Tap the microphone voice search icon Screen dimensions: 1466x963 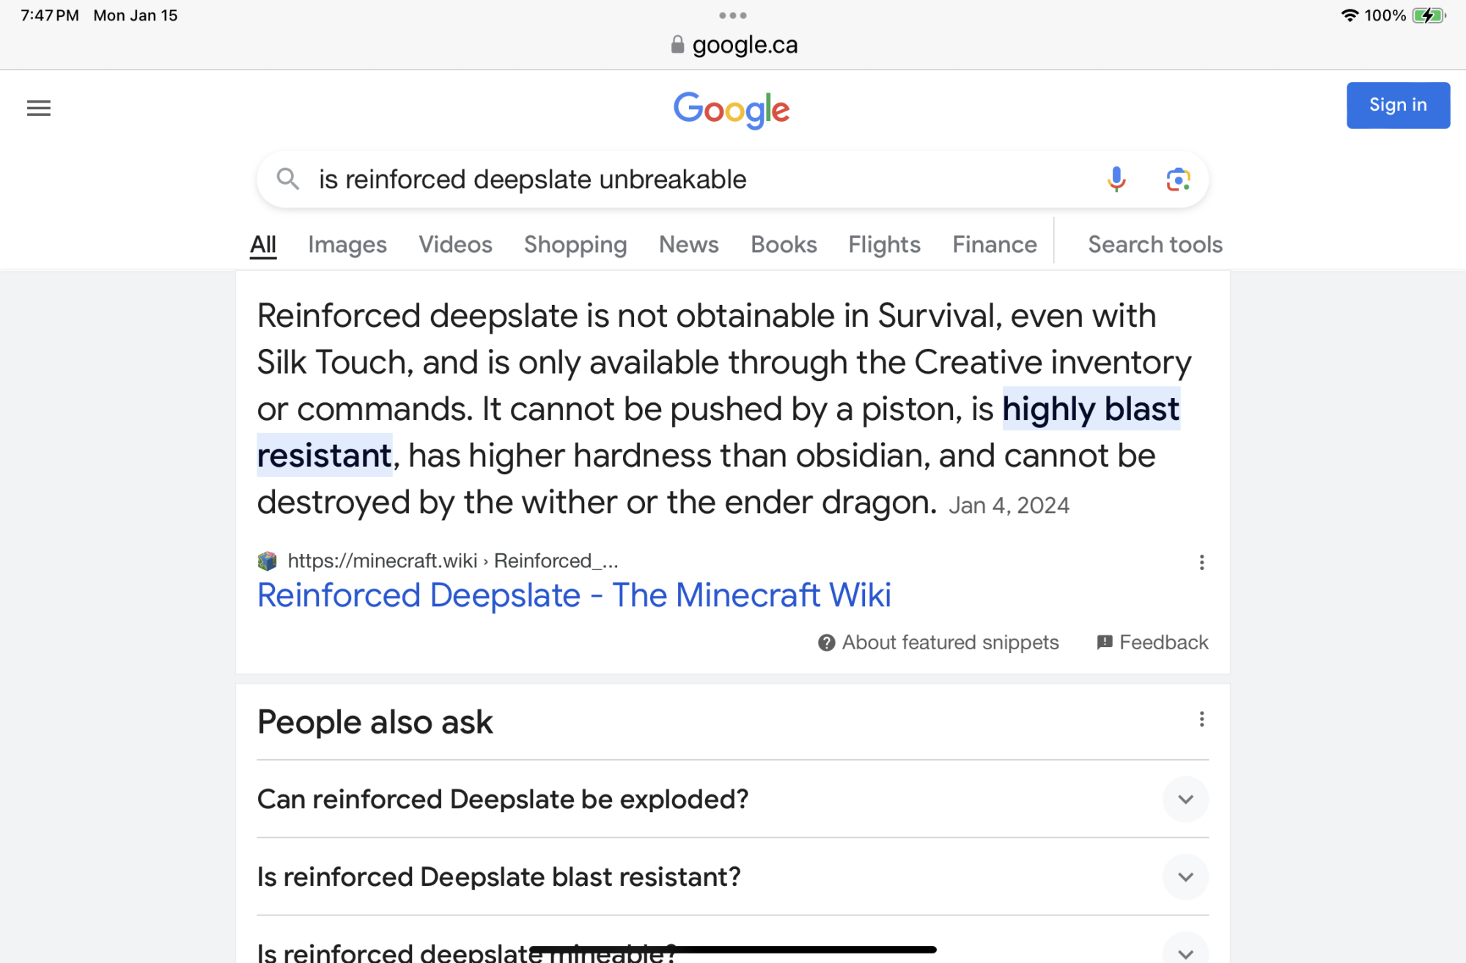point(1116,180)
